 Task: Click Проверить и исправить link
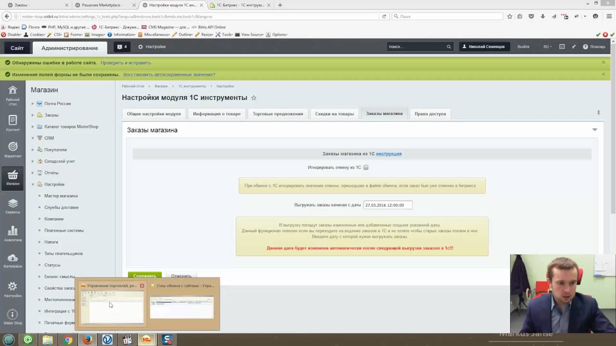(x=126, y=62)
